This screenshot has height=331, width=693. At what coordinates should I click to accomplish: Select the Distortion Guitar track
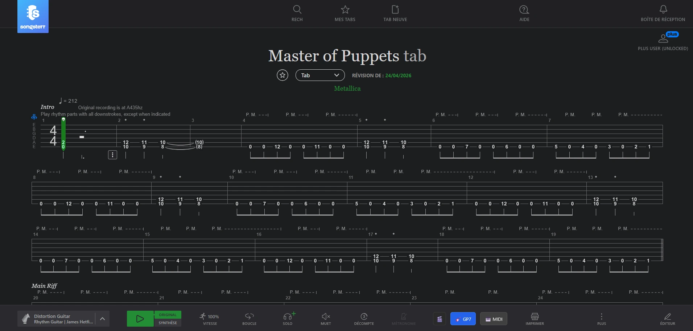coord(56,319)
